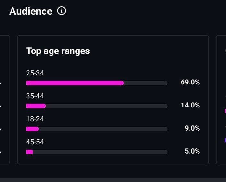This screenshot has width=226, height=182.
Task: Click the gray unfilled track of 45-54 bar
Action: tap(100, 152)
